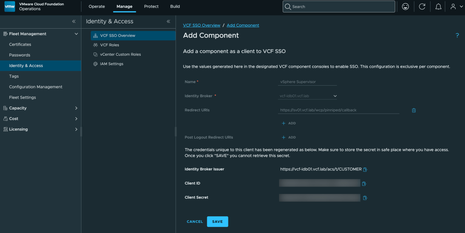Open the Identity Broker dropdown
The width and height of the screenshot is (465, 233).
(x=308, y=96)
